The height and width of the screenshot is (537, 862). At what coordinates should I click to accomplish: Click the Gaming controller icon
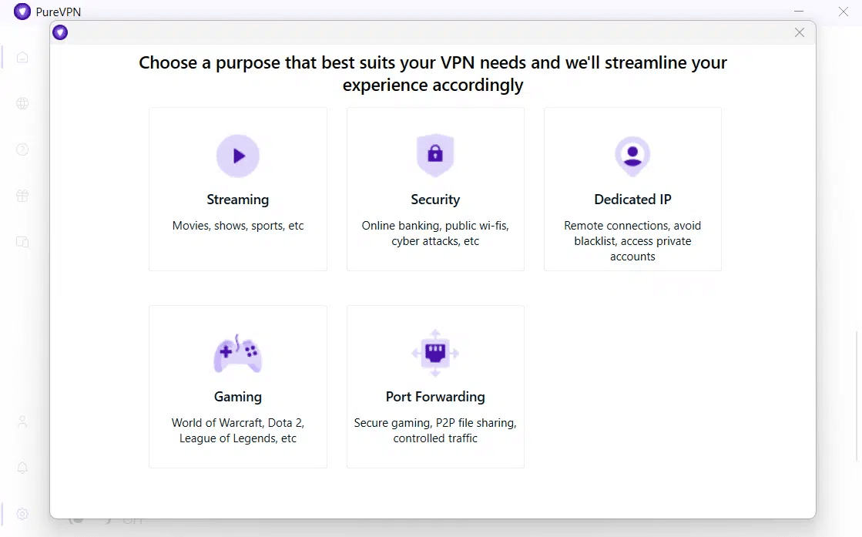[237, 354]
